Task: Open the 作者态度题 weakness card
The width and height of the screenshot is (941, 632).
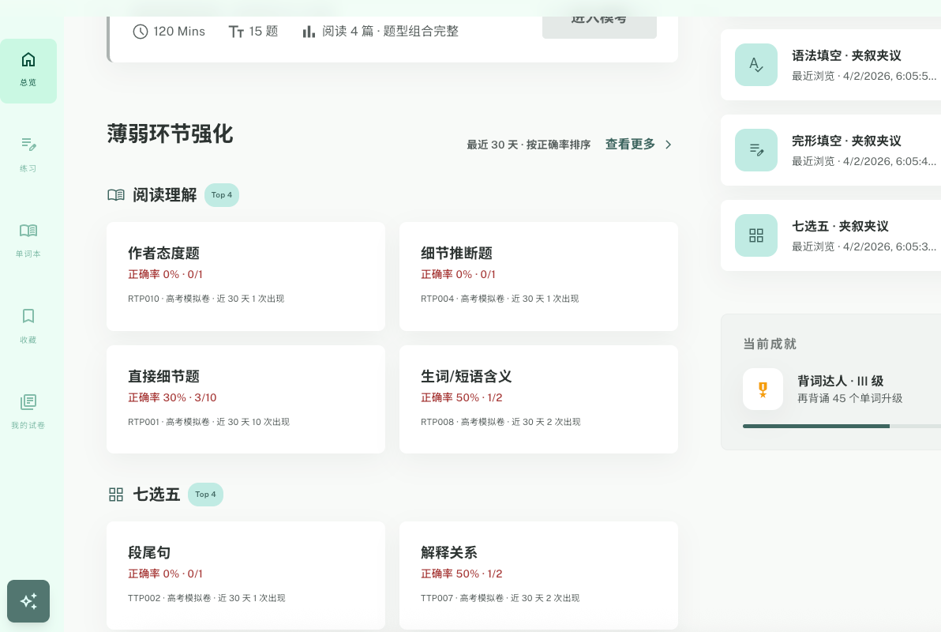Action: 246,276
